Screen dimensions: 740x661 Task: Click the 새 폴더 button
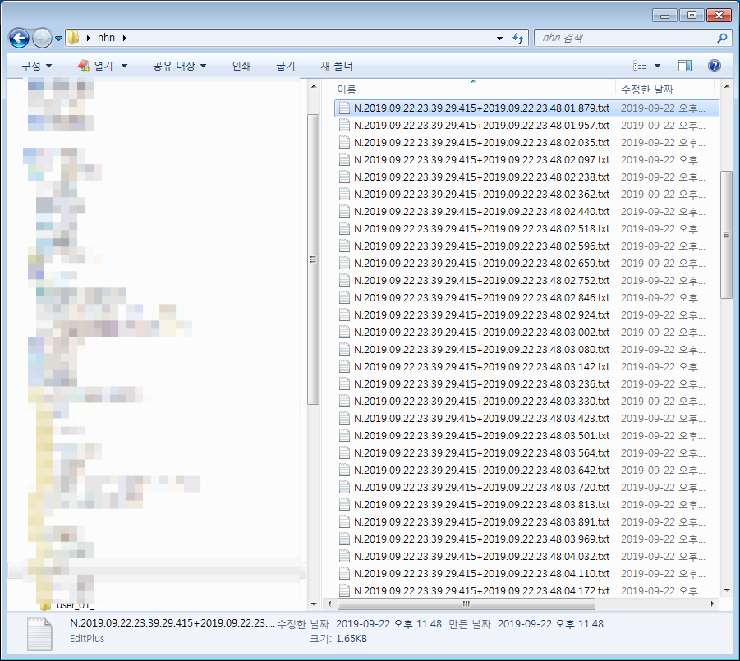point(336,66)
